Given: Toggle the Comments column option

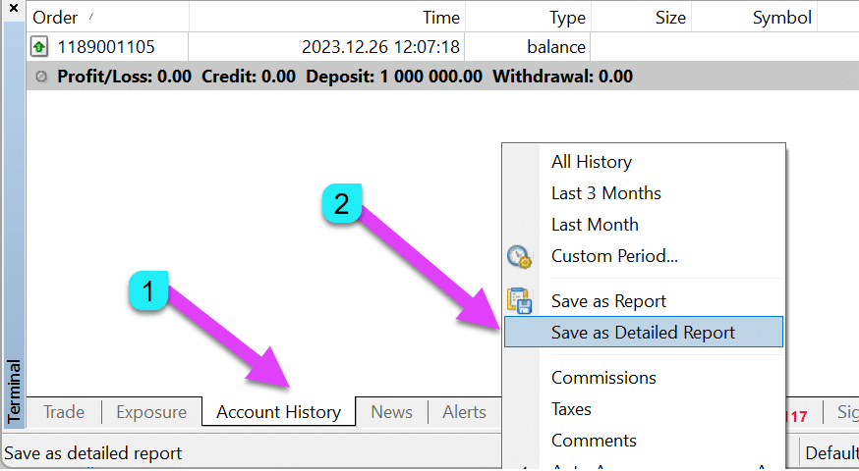Looking at the screenshot, I should [594, 441].
